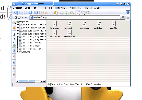The image size is (142, 100).
Task: Open the Preferencias menu
Action: tap(75, 8)
